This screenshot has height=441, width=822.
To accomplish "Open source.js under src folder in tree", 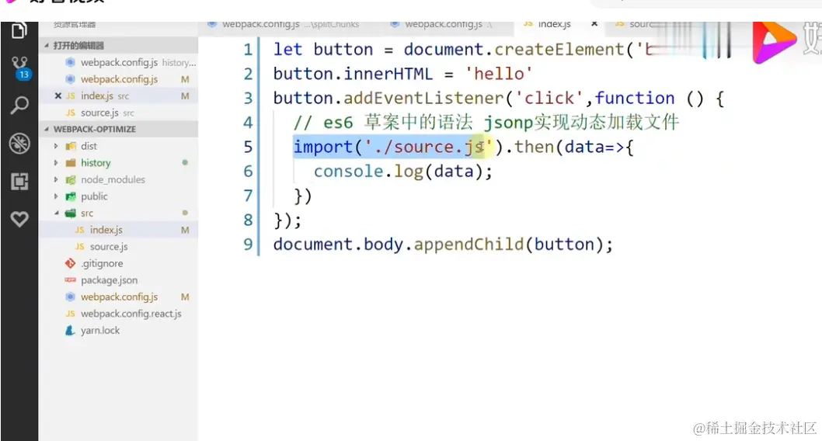I will point(109,247).
